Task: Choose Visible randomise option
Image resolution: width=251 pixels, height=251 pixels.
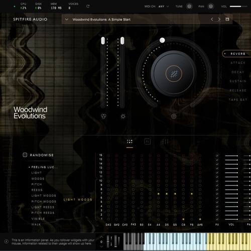Action: click(38, 219)
